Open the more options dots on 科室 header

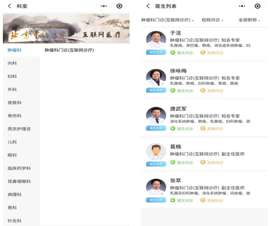pyautogui.click(x=104, y=6)
